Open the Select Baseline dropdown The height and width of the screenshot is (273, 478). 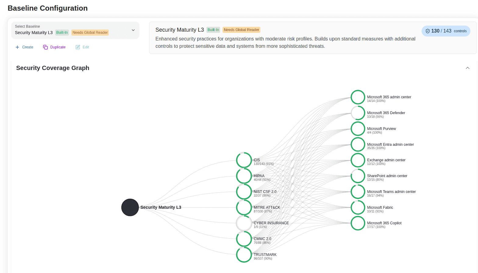(75, 30)
